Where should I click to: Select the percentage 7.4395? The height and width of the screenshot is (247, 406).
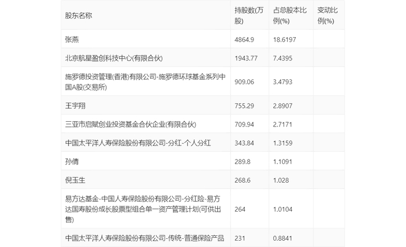tap(282, 58)
